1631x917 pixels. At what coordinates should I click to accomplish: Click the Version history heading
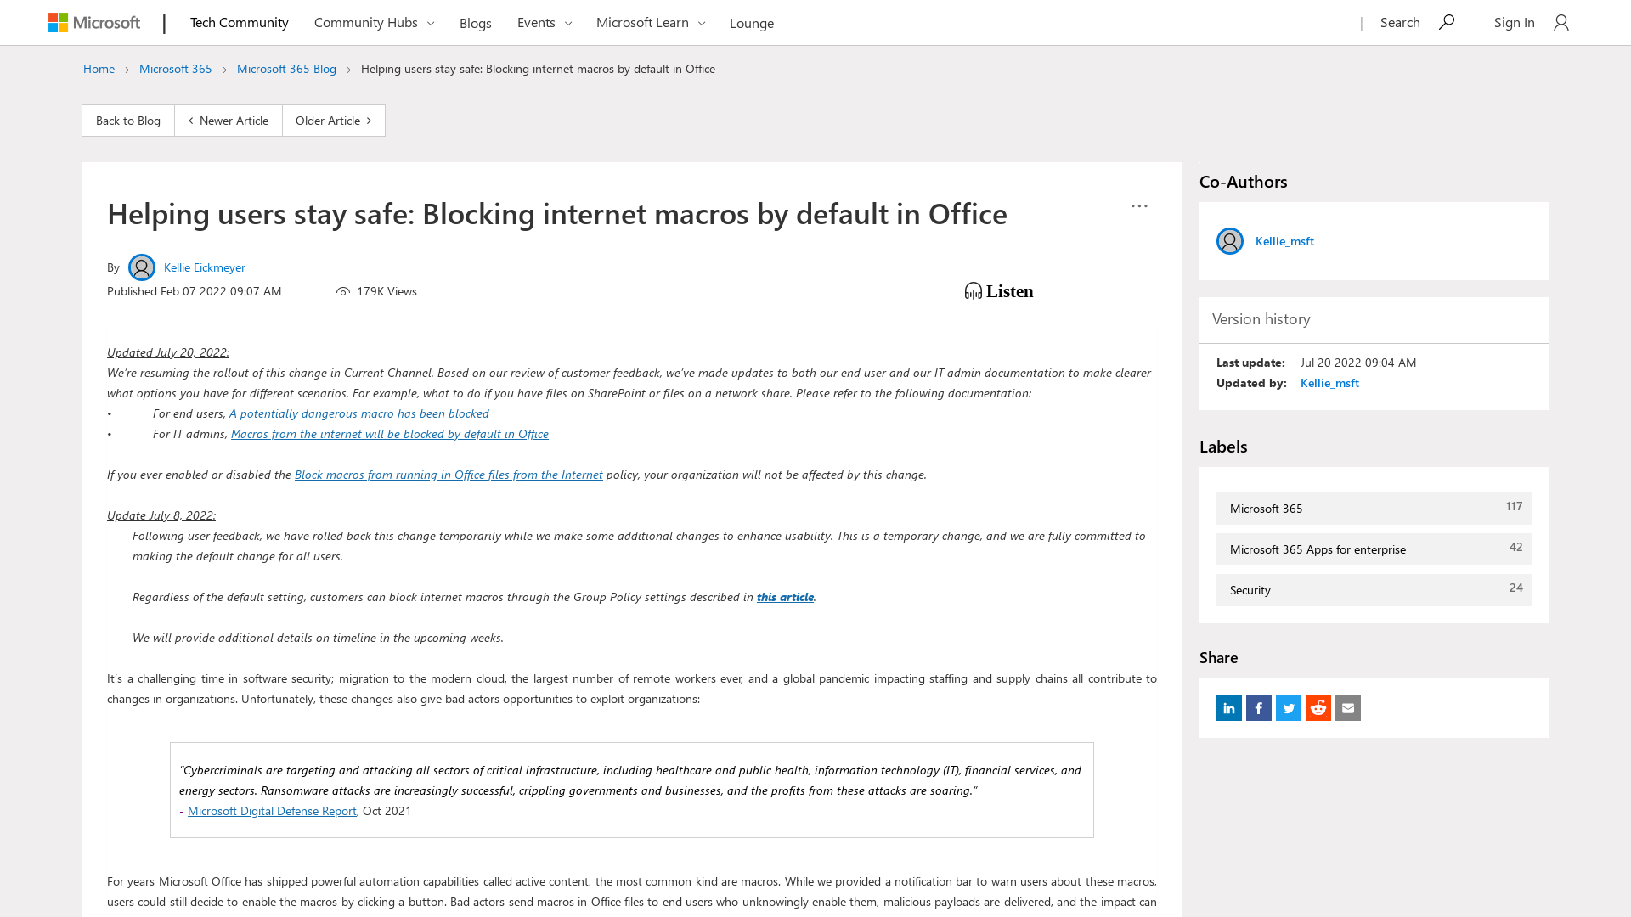(1261, 319)
